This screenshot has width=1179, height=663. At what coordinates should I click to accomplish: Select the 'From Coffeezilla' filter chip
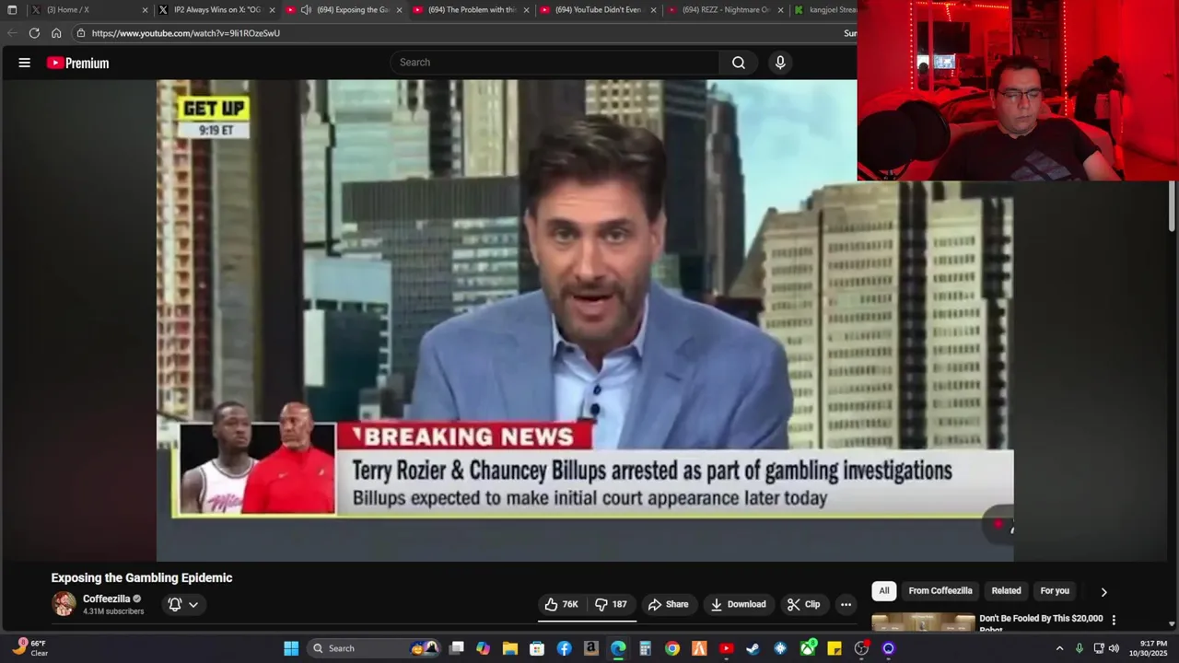point(940,591)
